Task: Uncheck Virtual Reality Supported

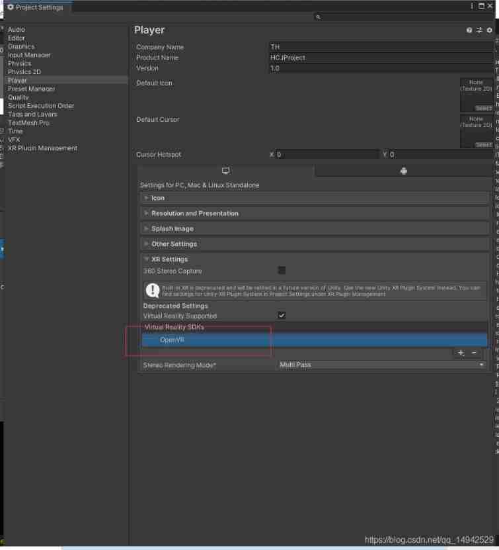Action: 282,315
